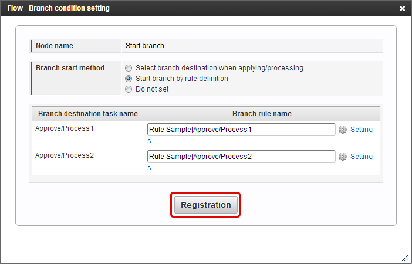Close the Branch condition setting dialog
412x264 pixels.
tap(402, 8)
